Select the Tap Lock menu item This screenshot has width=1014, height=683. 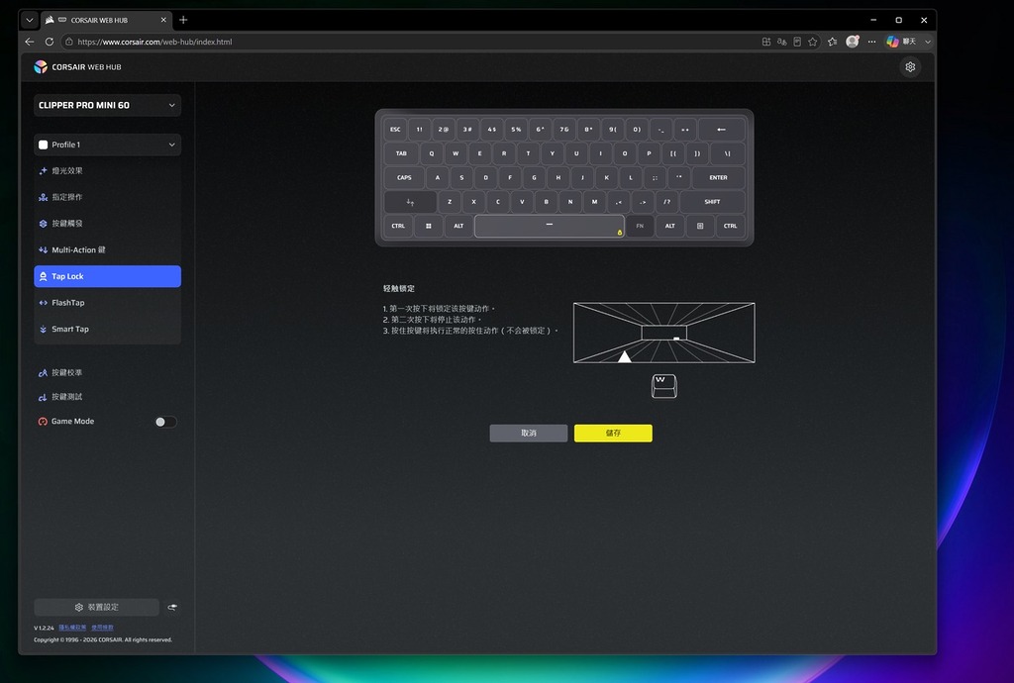pyautogui.click(x=107, y=276)
